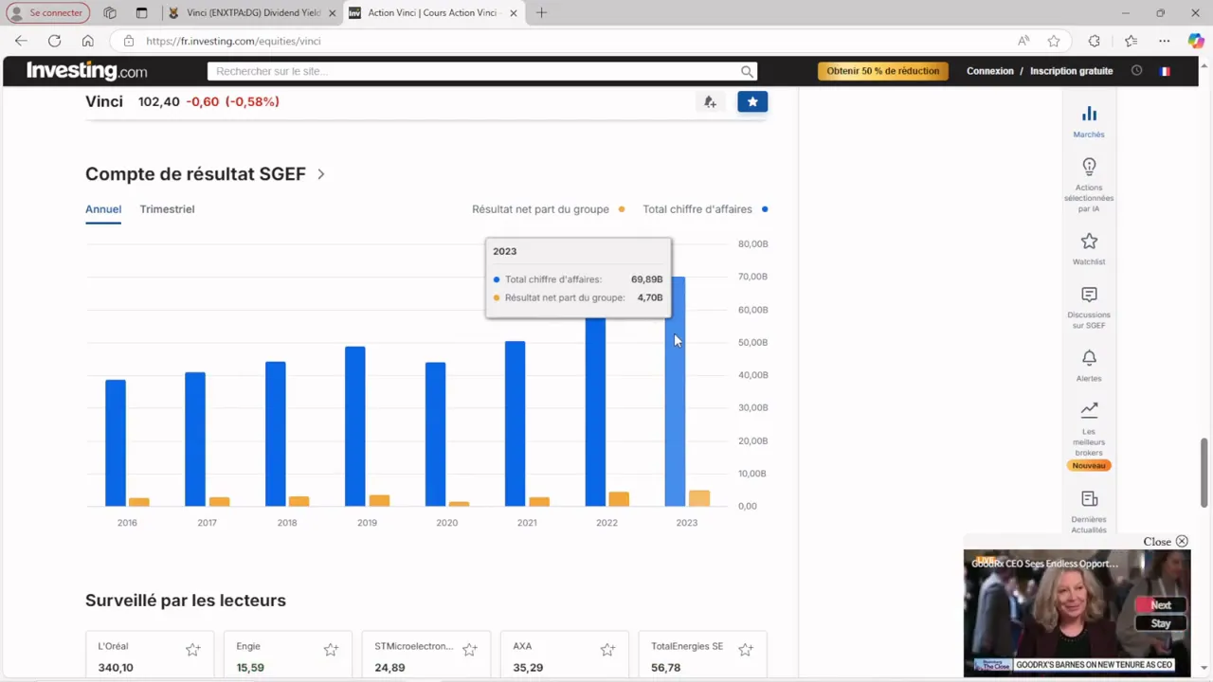Click the blue star watchlist button for Vinci
The image size is (1213, 682).
752,101
